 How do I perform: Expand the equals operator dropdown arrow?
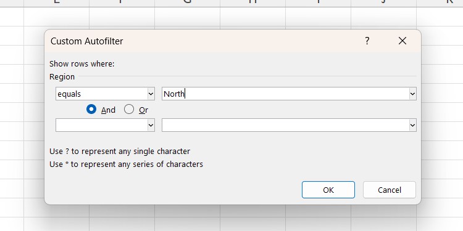click(x=151, y=94)
